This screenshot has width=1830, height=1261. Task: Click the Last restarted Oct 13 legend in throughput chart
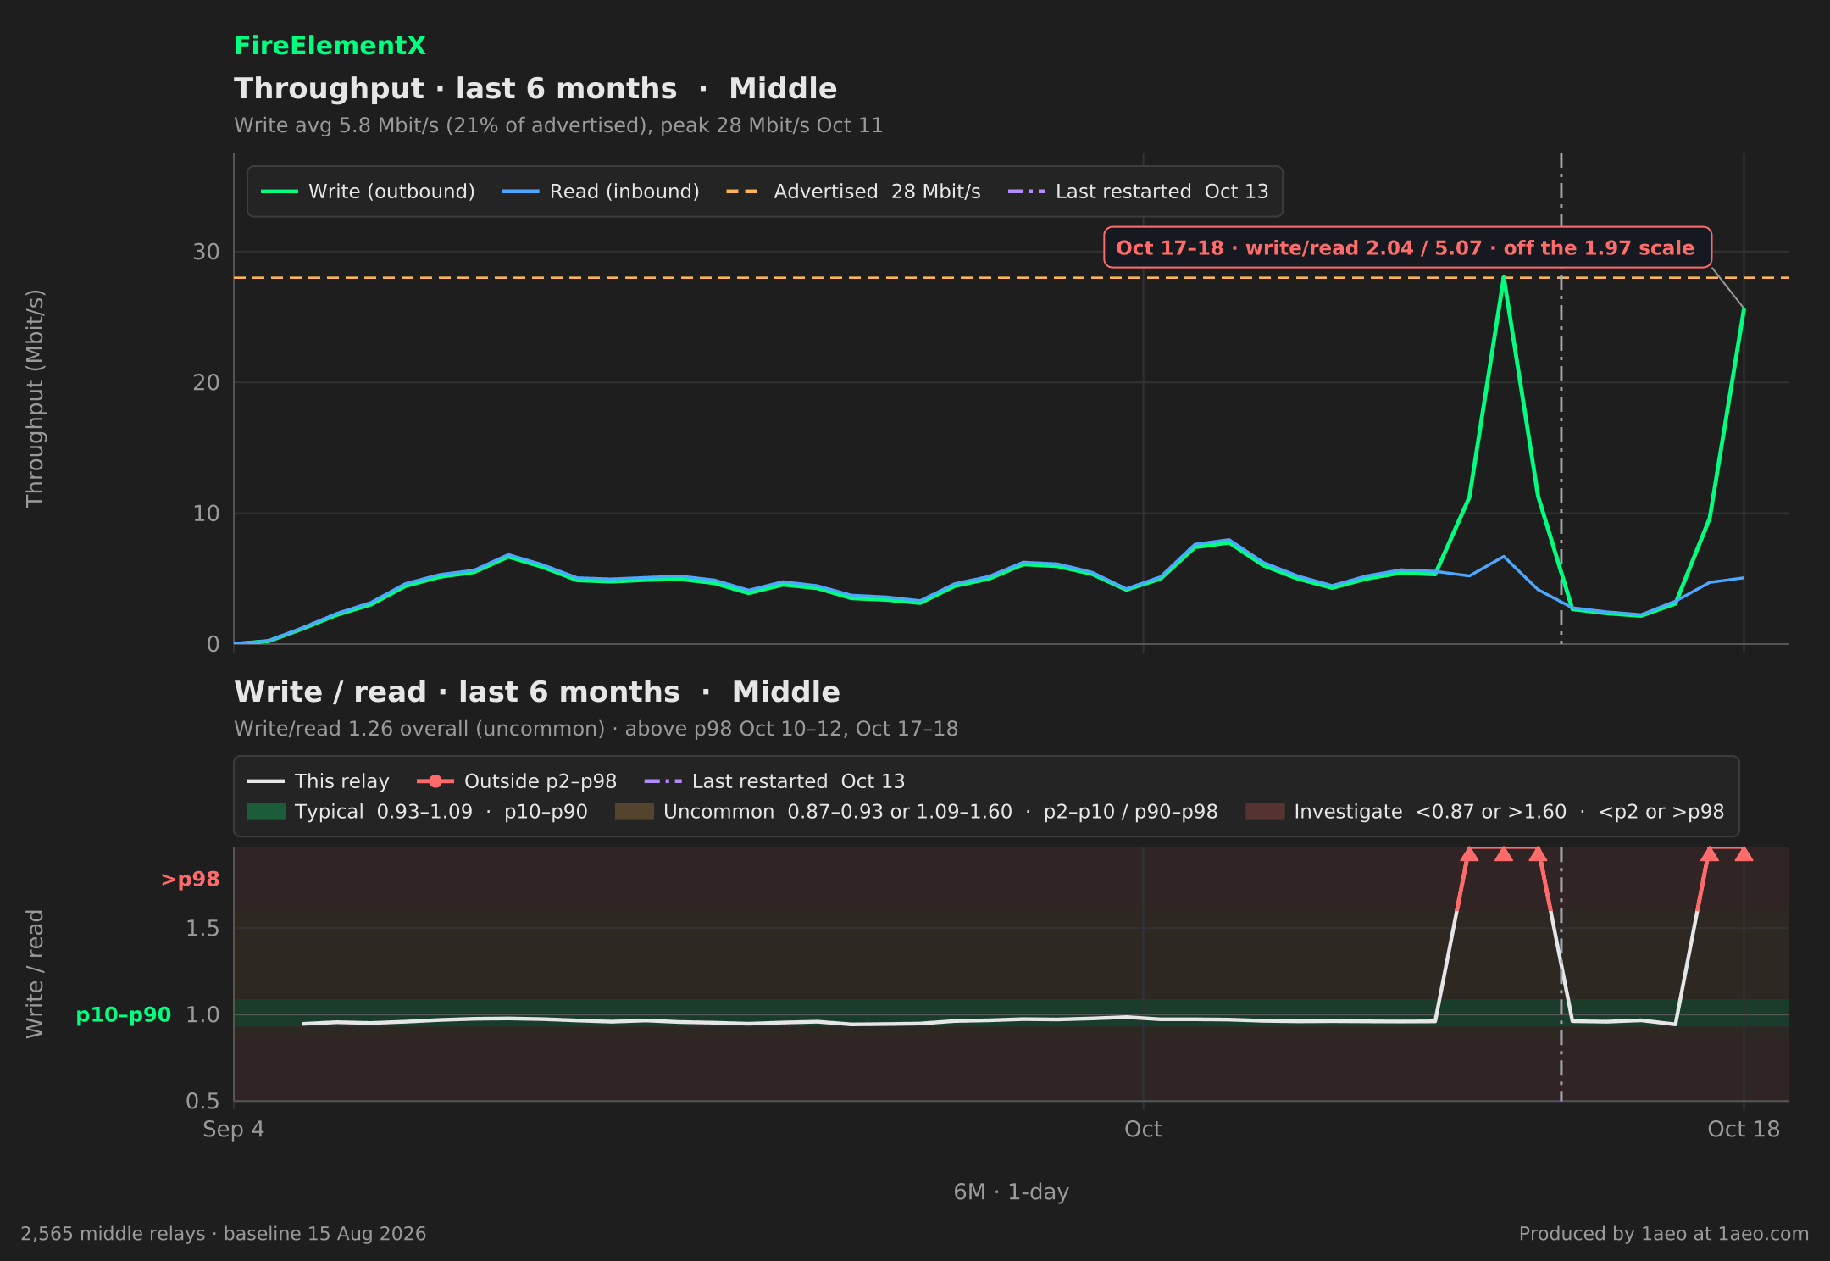pos(1138,192)
